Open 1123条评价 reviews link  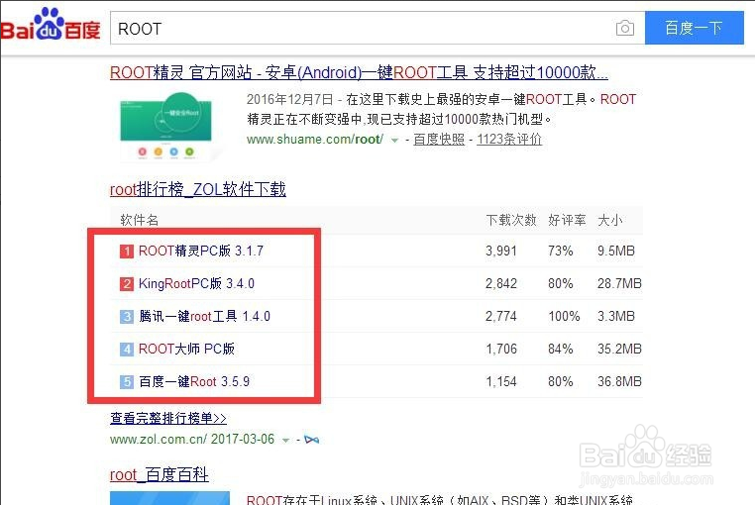(x=509, y=140)
